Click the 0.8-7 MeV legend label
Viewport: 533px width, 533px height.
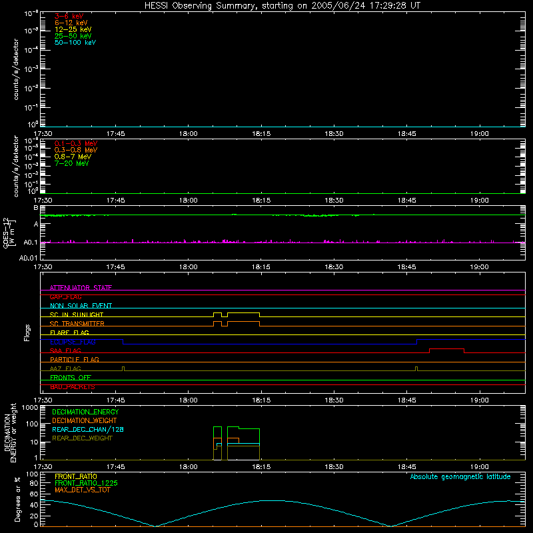click(x=73, y=157)
